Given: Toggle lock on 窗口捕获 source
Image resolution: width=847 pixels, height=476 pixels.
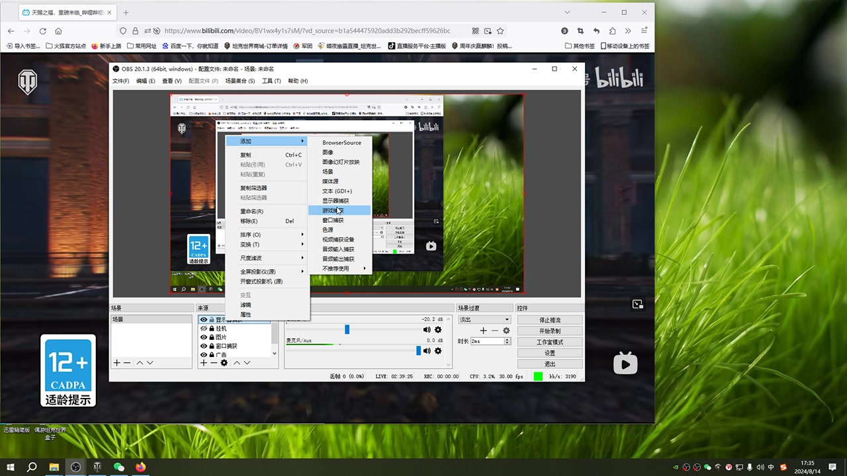Looking at the screenshot, I should coord(212,346).
